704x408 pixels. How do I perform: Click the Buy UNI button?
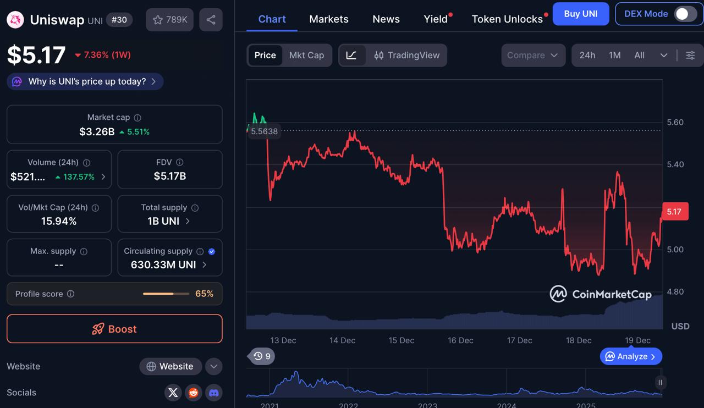(581, 14)
